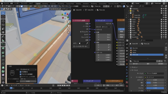This screenshot has height=94, width=168.
Task: Click the viewport zoom magnifier icon
Action: point(68,22)
